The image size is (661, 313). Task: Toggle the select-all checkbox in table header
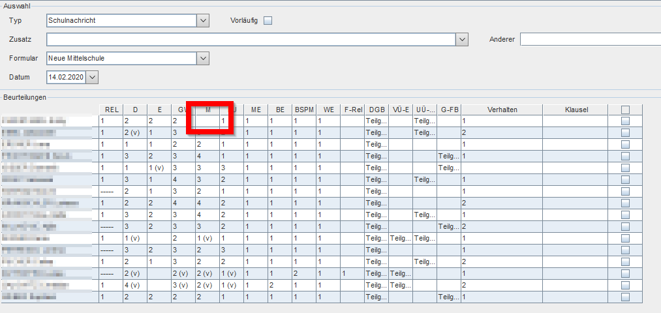click(x=625, y=110)
